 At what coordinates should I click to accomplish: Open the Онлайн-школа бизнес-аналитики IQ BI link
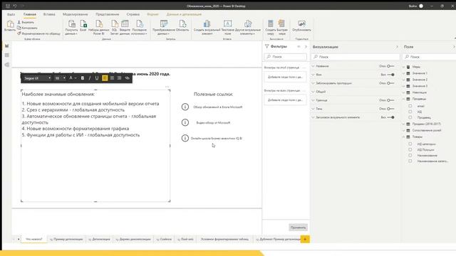pyautogui.click(x=217, y=139)
